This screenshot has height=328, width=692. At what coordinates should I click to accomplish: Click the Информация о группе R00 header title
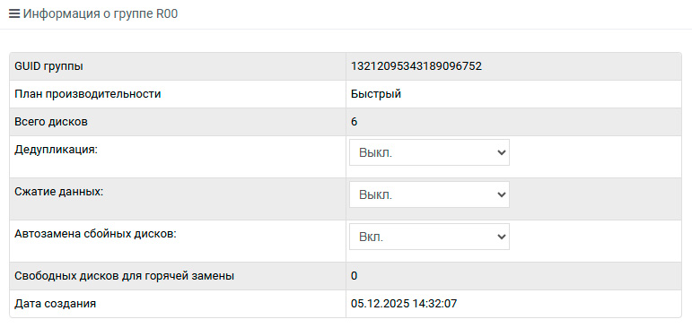(101, 13)
